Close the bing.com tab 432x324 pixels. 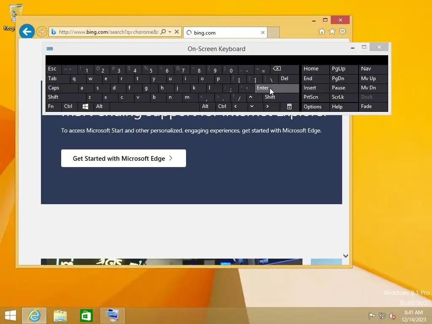click(x=263, y=32)
